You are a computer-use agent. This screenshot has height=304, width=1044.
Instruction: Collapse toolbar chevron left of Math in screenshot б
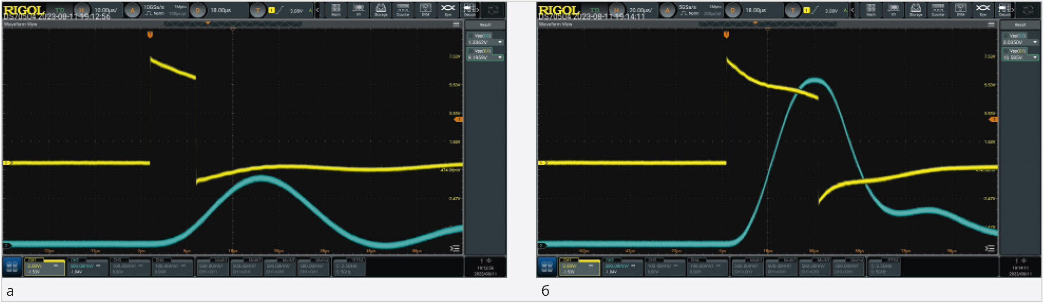click(x=854, y=10)
